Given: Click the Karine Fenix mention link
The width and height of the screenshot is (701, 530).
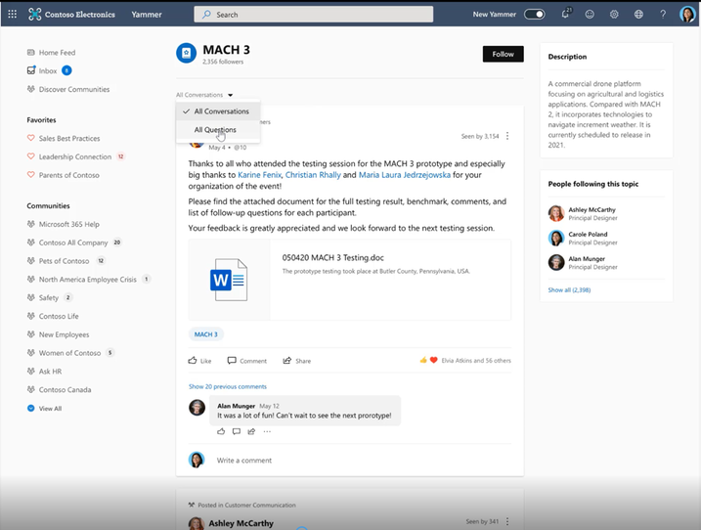Looking at the screenshot, I should click(259, 175).
